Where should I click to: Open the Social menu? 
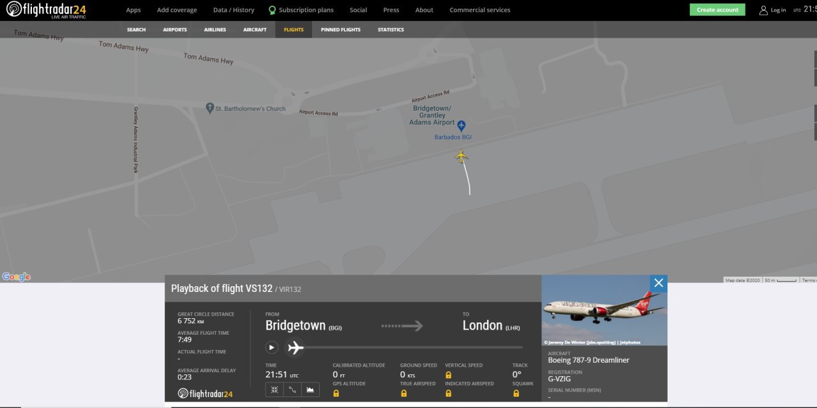click(x=358, y=10)
